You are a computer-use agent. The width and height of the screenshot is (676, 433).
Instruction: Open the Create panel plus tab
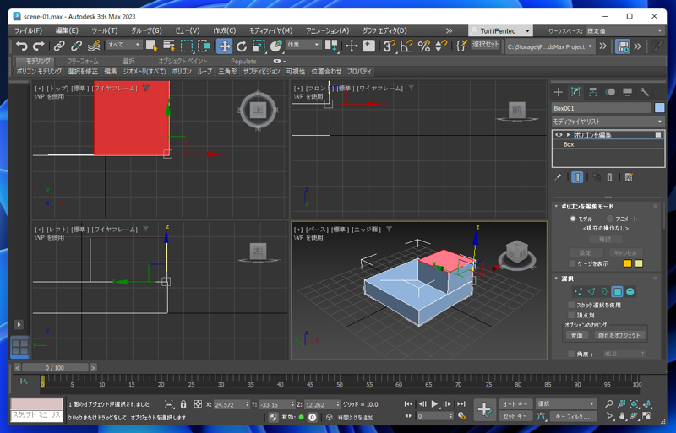[559, 92]
